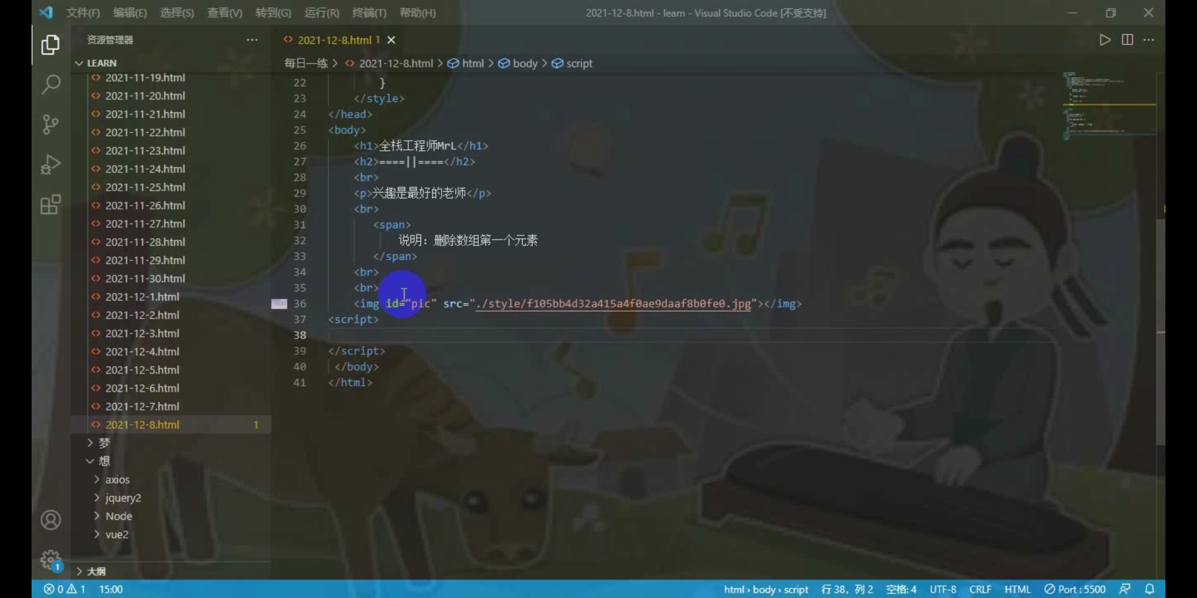The image size is (1197, 598).
Task: Click the 2021-12-8.html breadcrumb item
Action: click(x=389, y=63)
